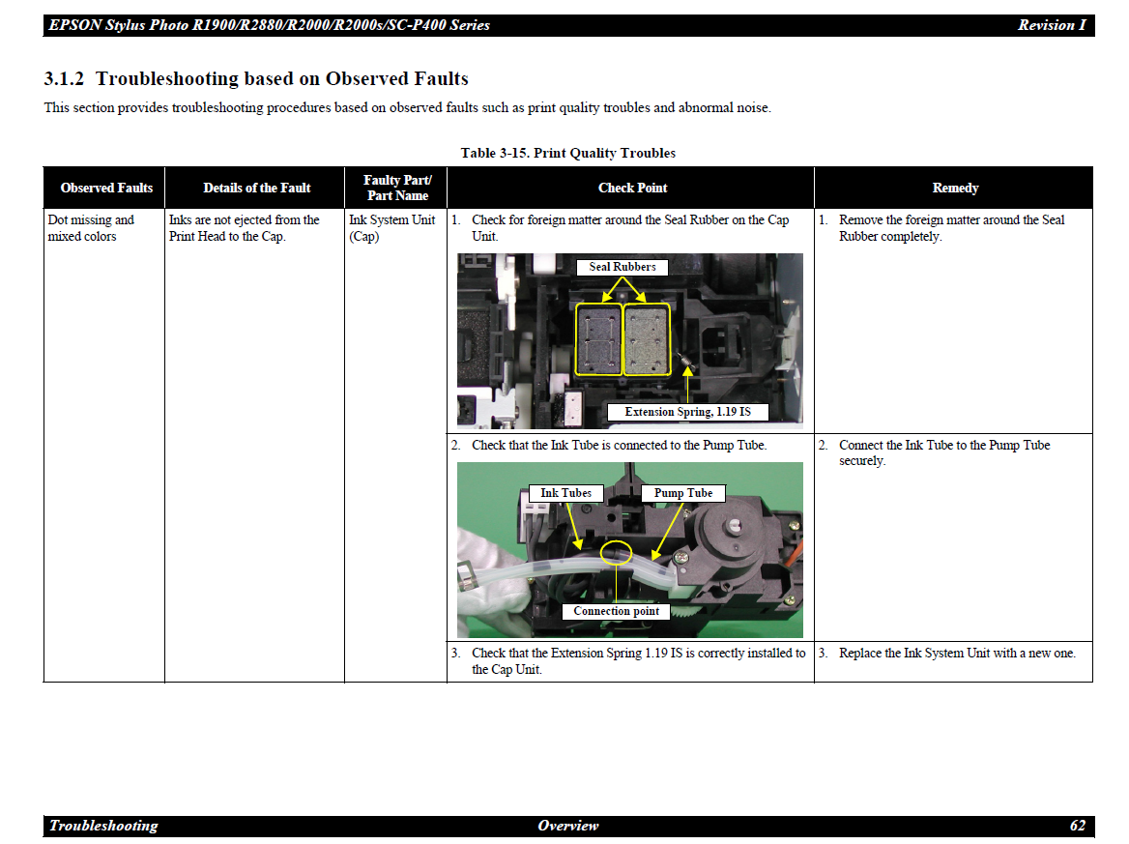Screen dimensions: 1129x844
Task: Click the 'Connection point' callout label
Action: point(616,611)
